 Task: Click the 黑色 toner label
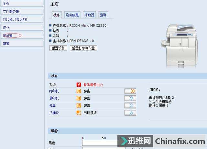pos(52,143)
